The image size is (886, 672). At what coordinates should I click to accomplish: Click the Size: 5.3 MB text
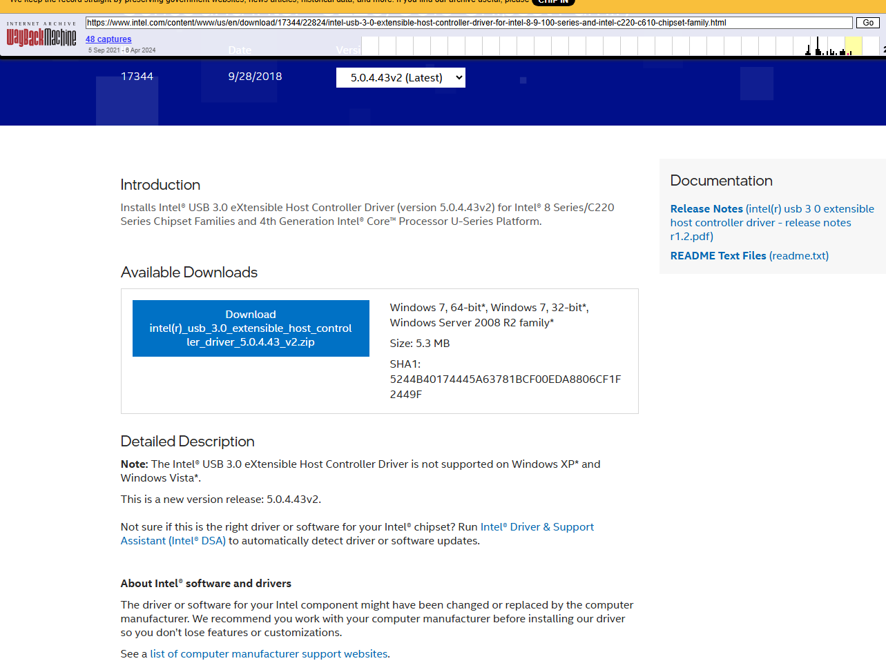(420, 343)
